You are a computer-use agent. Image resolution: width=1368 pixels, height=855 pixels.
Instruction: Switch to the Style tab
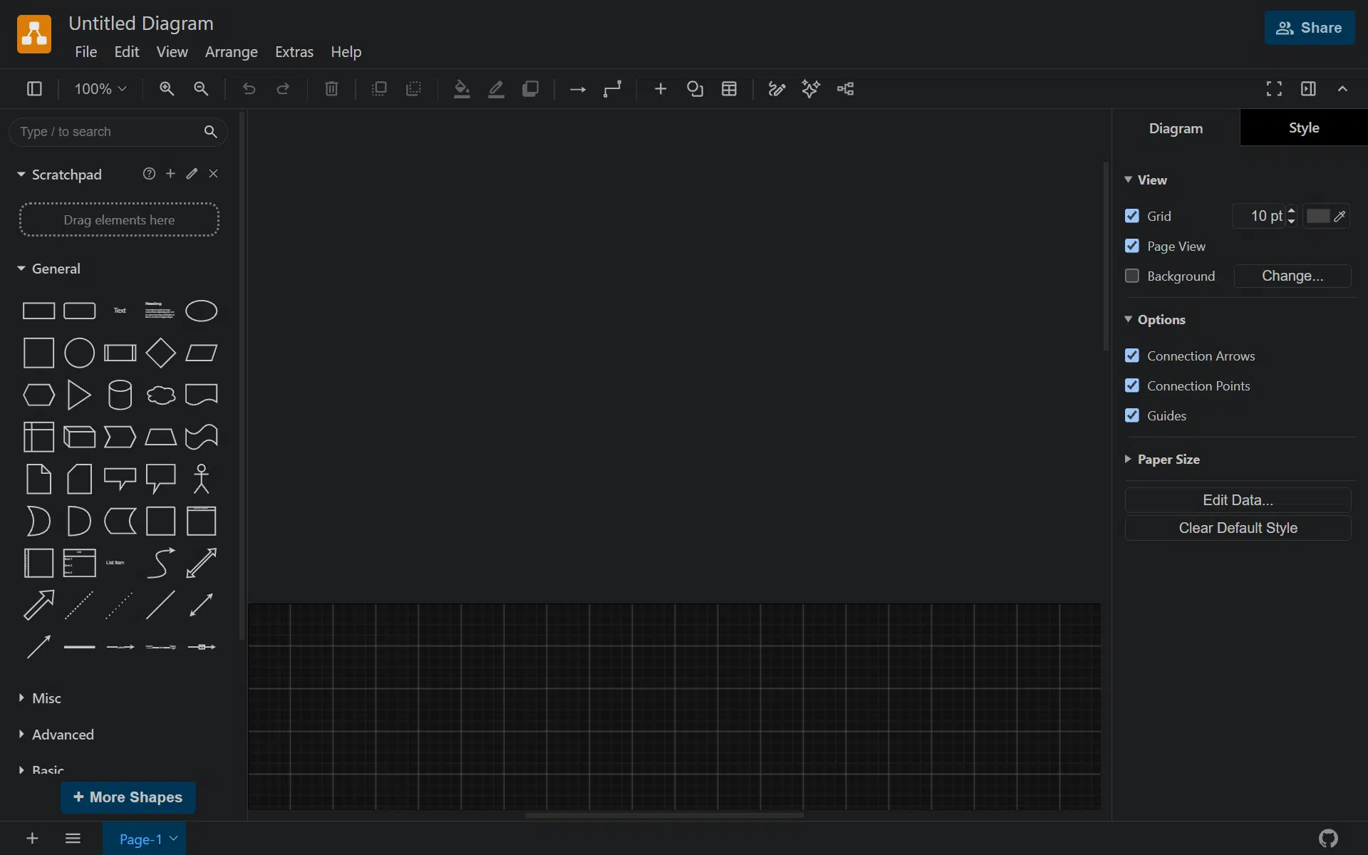point(1304,128)
